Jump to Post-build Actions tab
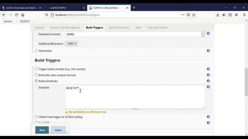Viewport: 248px width, 139px height. tap(157, 27)
